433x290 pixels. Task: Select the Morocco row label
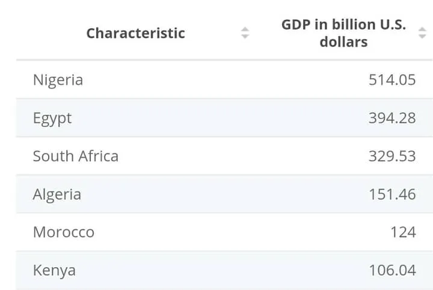coord(64,232)
